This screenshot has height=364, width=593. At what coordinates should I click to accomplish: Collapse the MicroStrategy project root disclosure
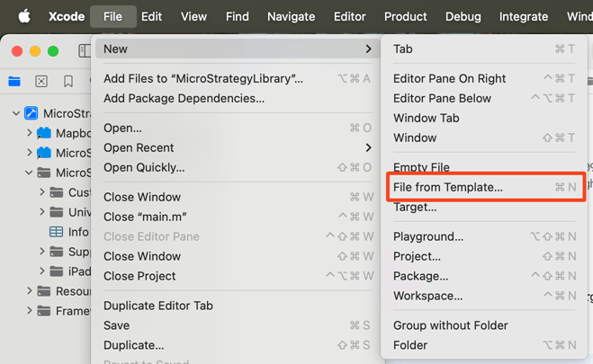point(16,113)
